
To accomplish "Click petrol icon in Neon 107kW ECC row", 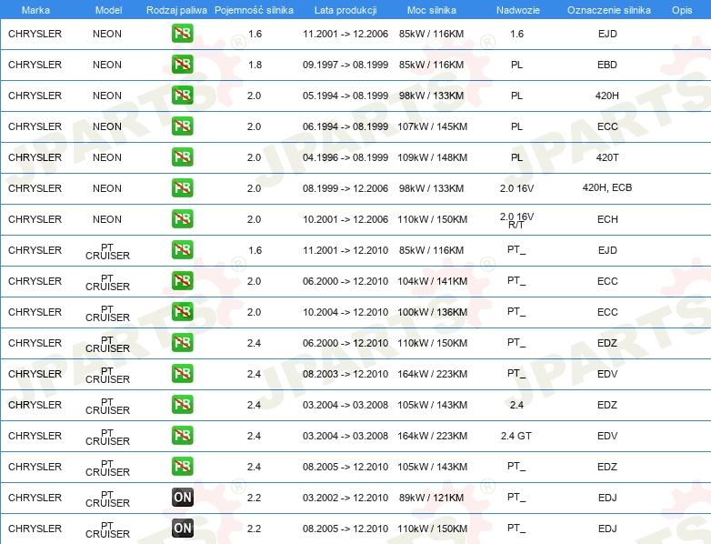I will 182,126.
